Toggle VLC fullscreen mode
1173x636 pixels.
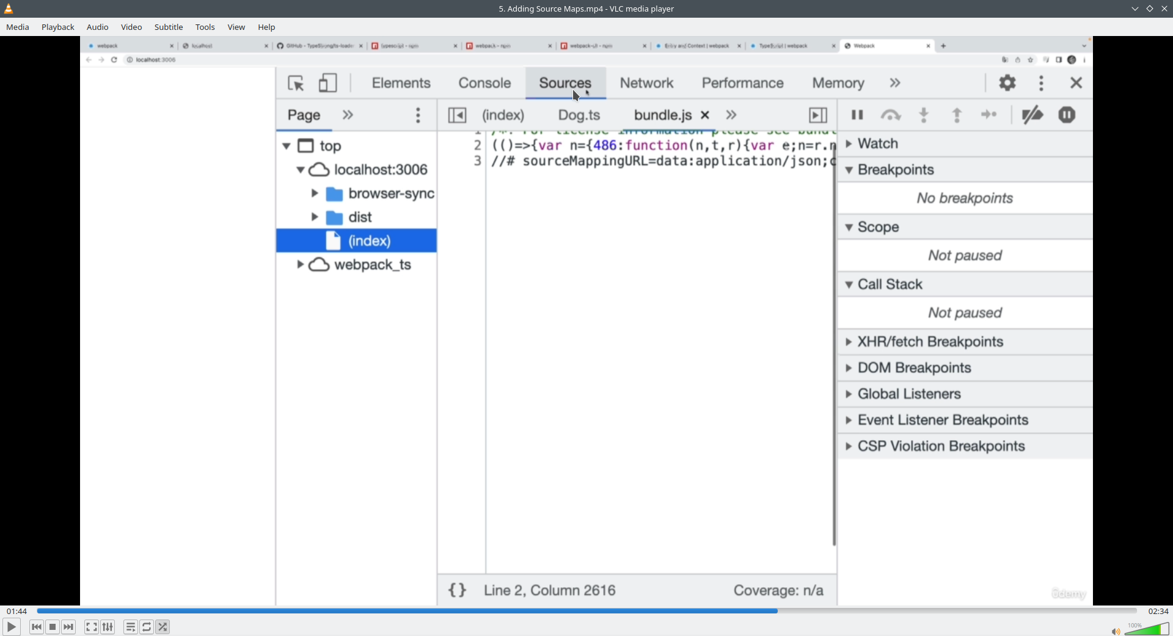[92, 627]
